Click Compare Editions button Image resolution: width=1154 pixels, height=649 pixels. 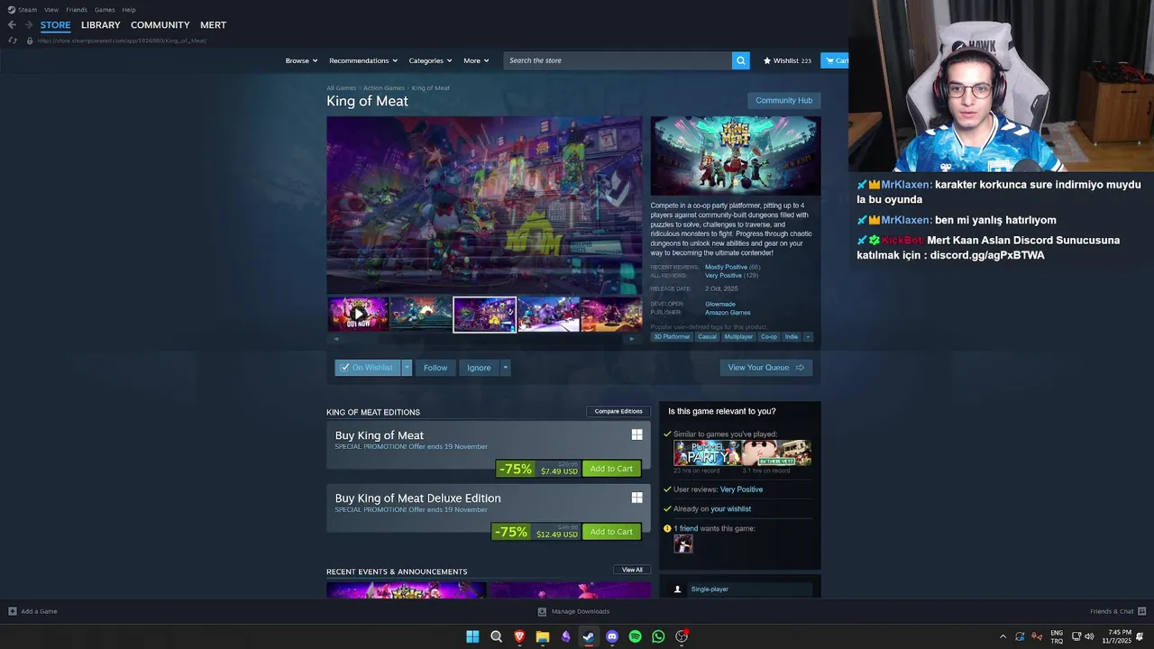618,411
